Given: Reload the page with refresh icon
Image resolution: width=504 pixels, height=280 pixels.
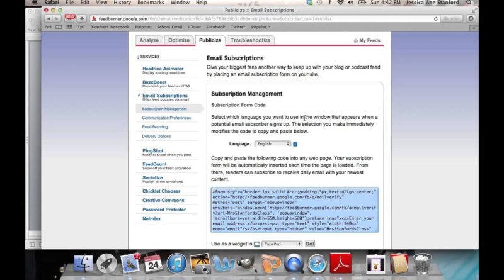Looking at the screenshot, I should coord(436,19).
